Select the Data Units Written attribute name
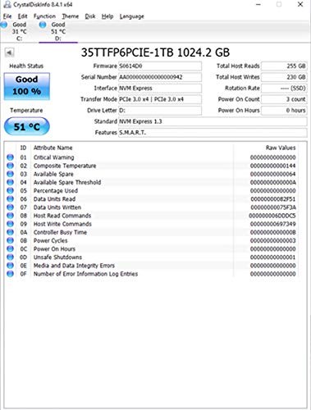 (57, 207)
